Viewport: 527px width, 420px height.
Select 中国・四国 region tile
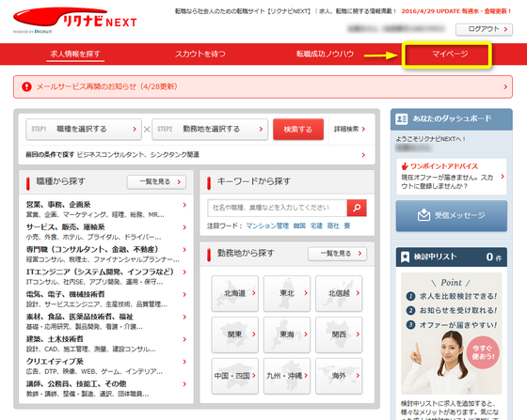point(235,376)
